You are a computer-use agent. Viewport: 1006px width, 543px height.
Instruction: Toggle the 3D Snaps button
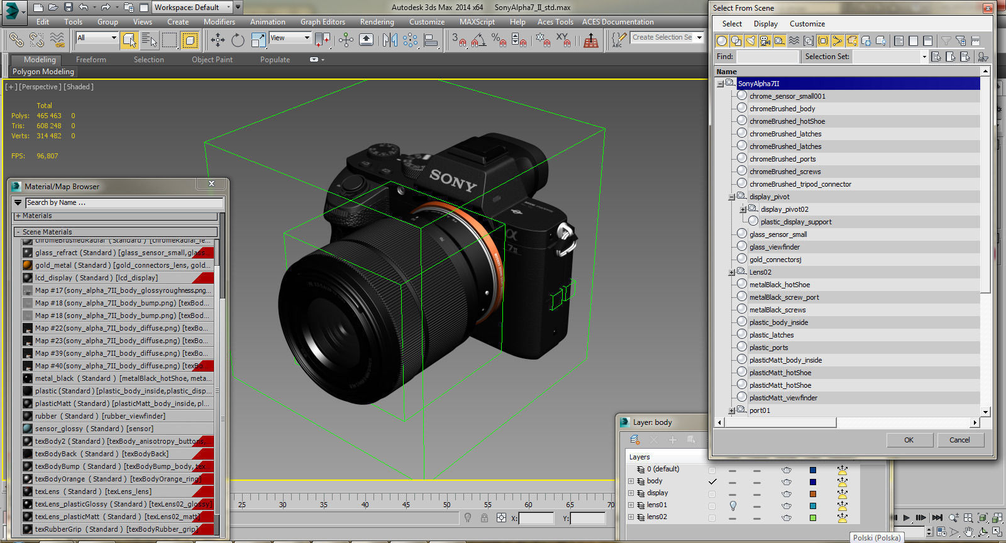(458, 40)
